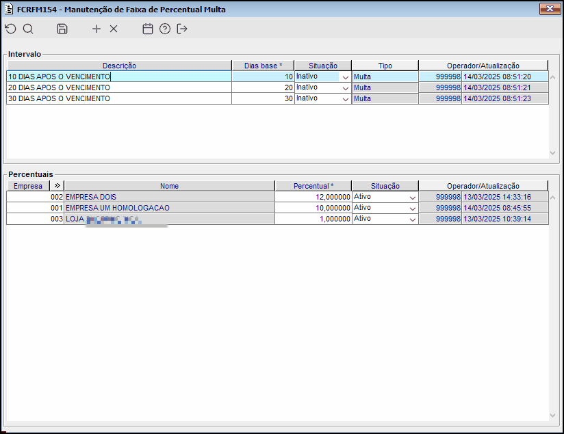Click Percentual field 10,000000
564x434 pixels.
click(313, 208)
